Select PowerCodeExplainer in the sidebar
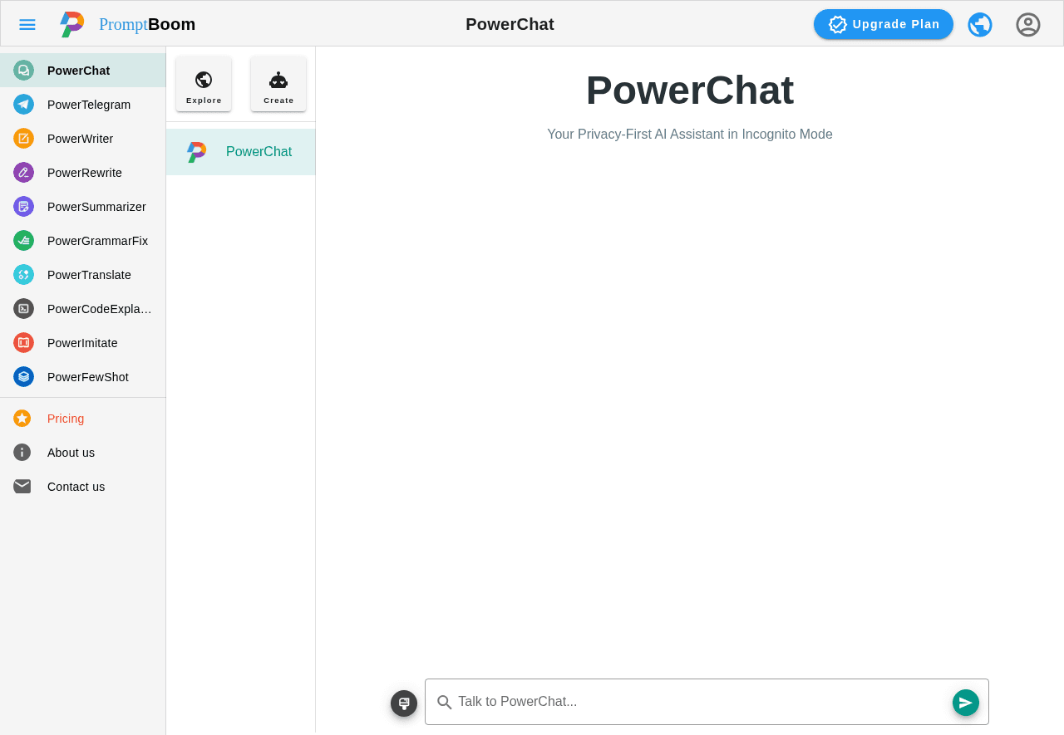Image resolution: width=1064 pixels, height=735 pixels. pyautogui.click(x=82, y=308)
